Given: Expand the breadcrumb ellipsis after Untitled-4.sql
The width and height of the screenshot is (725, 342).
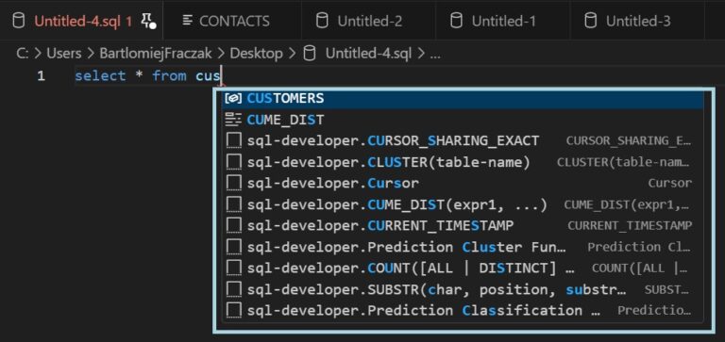Looking at the screenshot, I should (x=435, y=55).
